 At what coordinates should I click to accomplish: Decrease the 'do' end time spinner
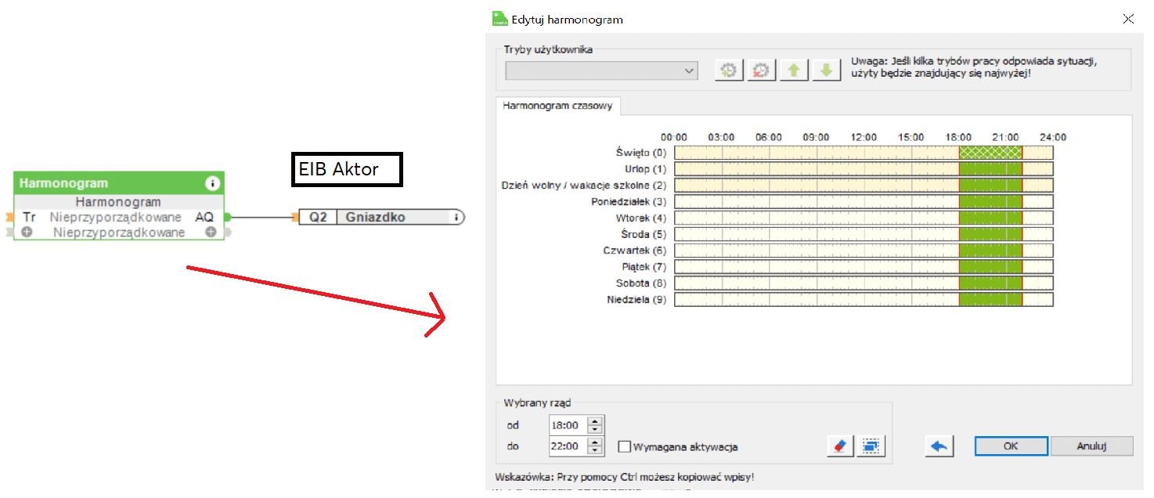(595, 451)
